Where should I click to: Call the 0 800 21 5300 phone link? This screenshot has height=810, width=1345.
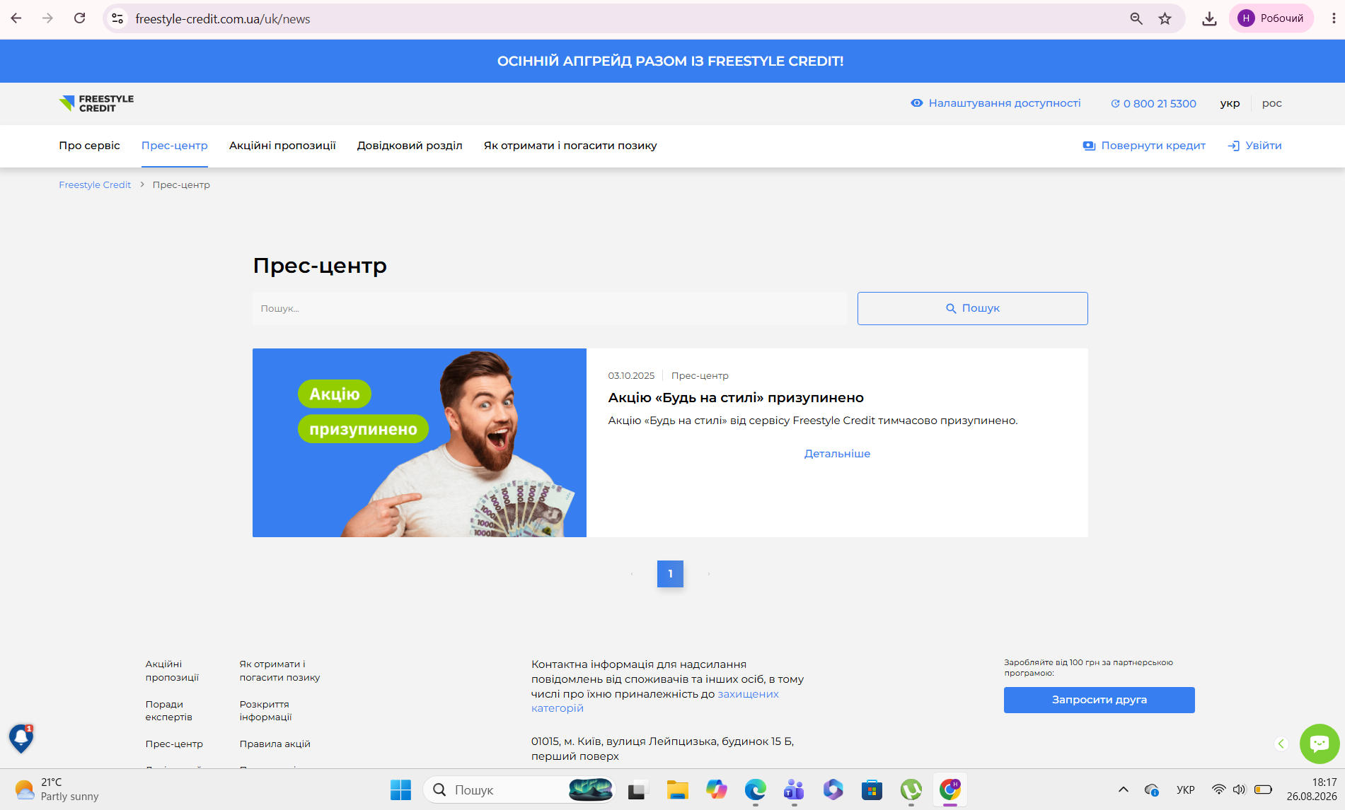click(x=1153, y=103)
